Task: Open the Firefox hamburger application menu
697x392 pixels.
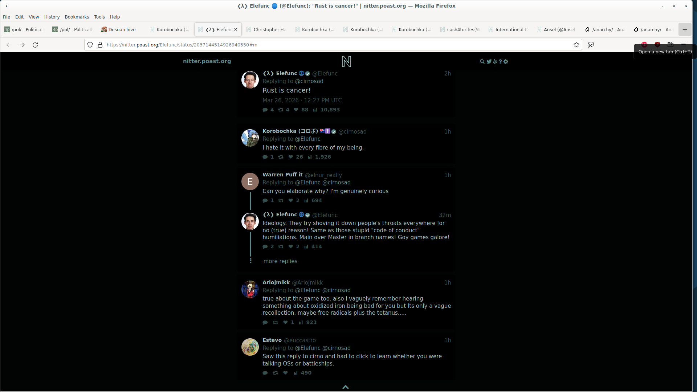Action: click(683, 45)
